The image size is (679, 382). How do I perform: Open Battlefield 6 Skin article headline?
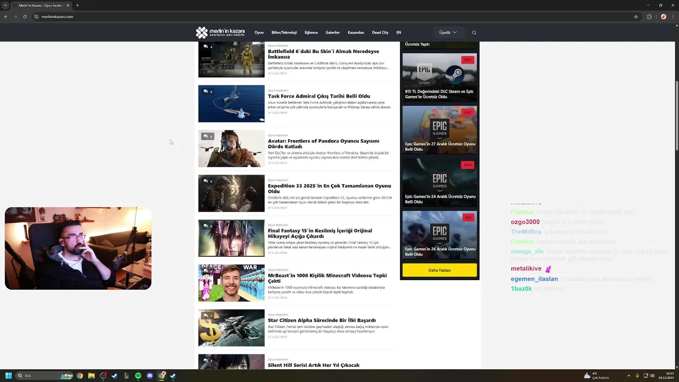click(x=324, y=54)
